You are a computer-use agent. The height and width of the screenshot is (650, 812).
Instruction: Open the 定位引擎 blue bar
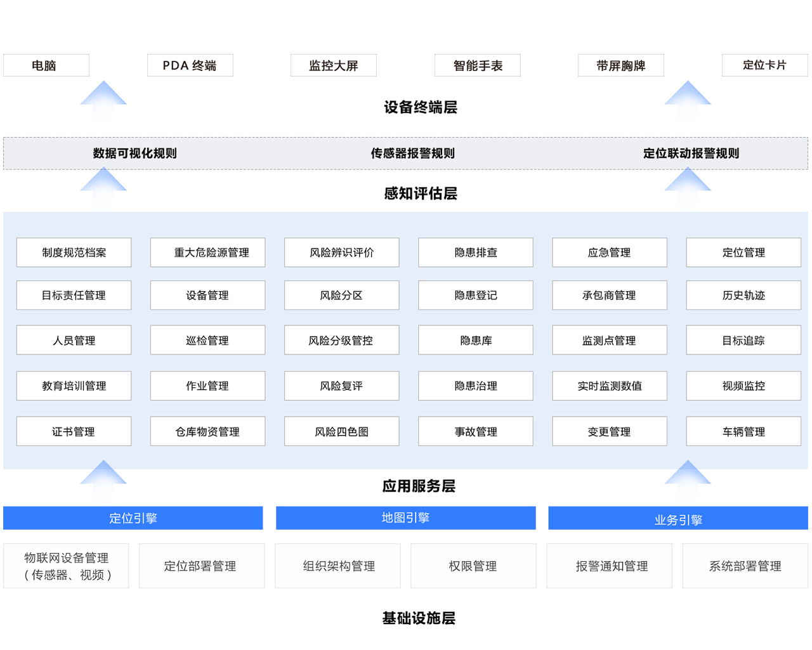click(x=133, y=518)
